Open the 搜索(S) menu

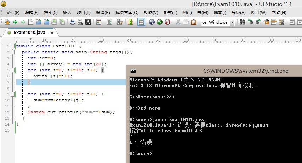(x=51, y=12)
